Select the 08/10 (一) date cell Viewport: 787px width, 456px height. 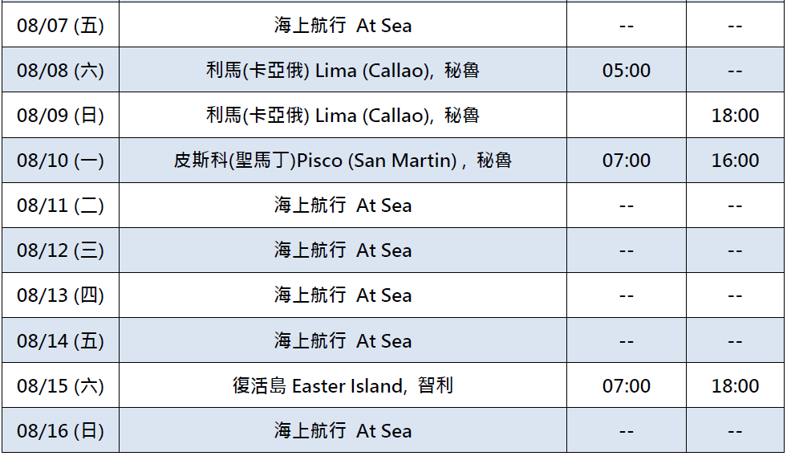60,161
